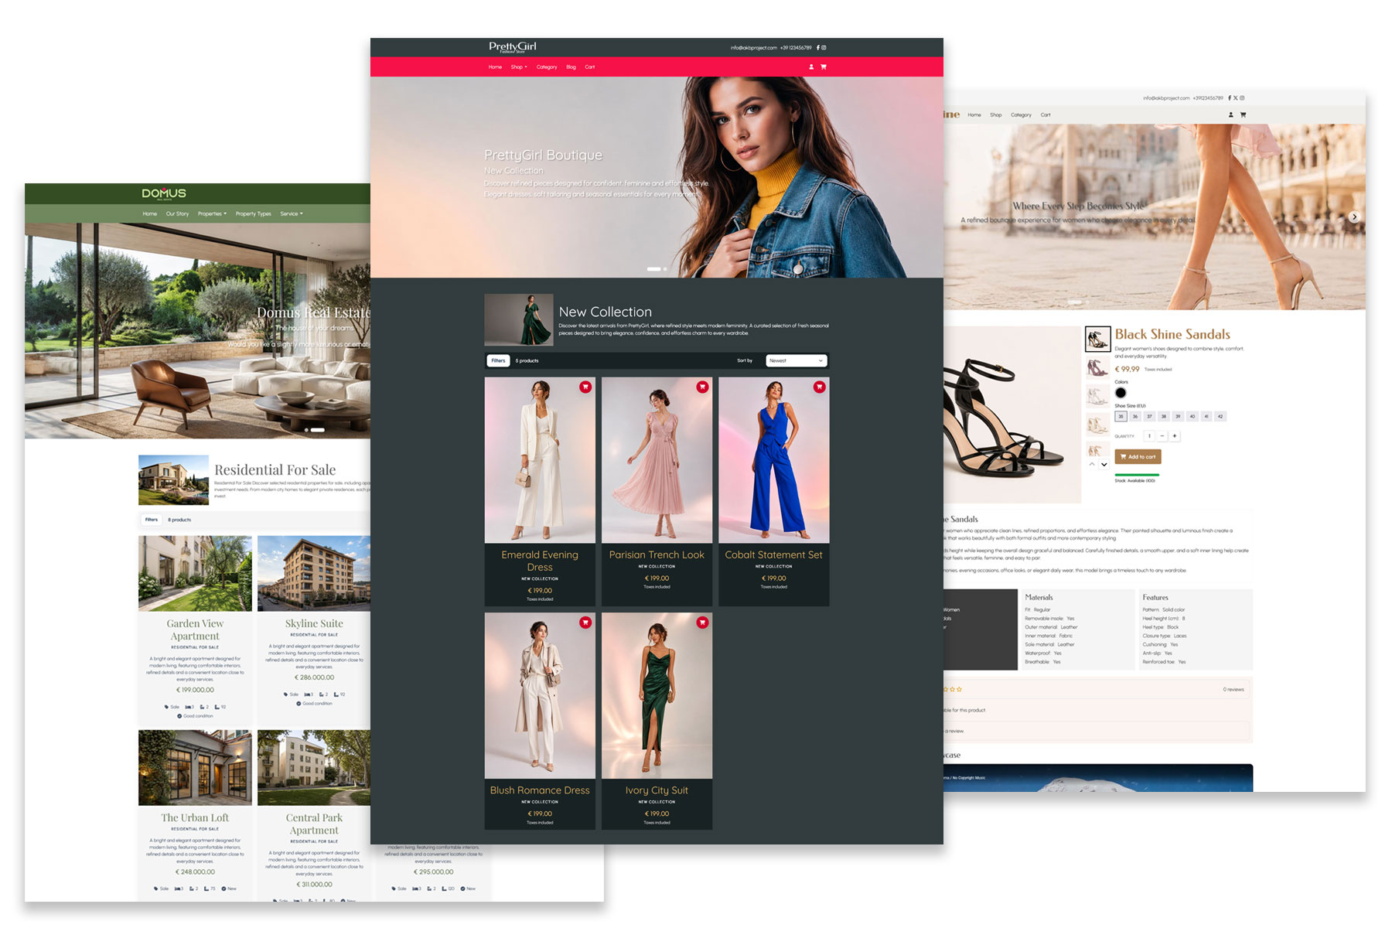The width and height of the screenshot is (1392, 928).
Task: Add Ivory City Suit to cart icon
Action: tap(702, 622)
